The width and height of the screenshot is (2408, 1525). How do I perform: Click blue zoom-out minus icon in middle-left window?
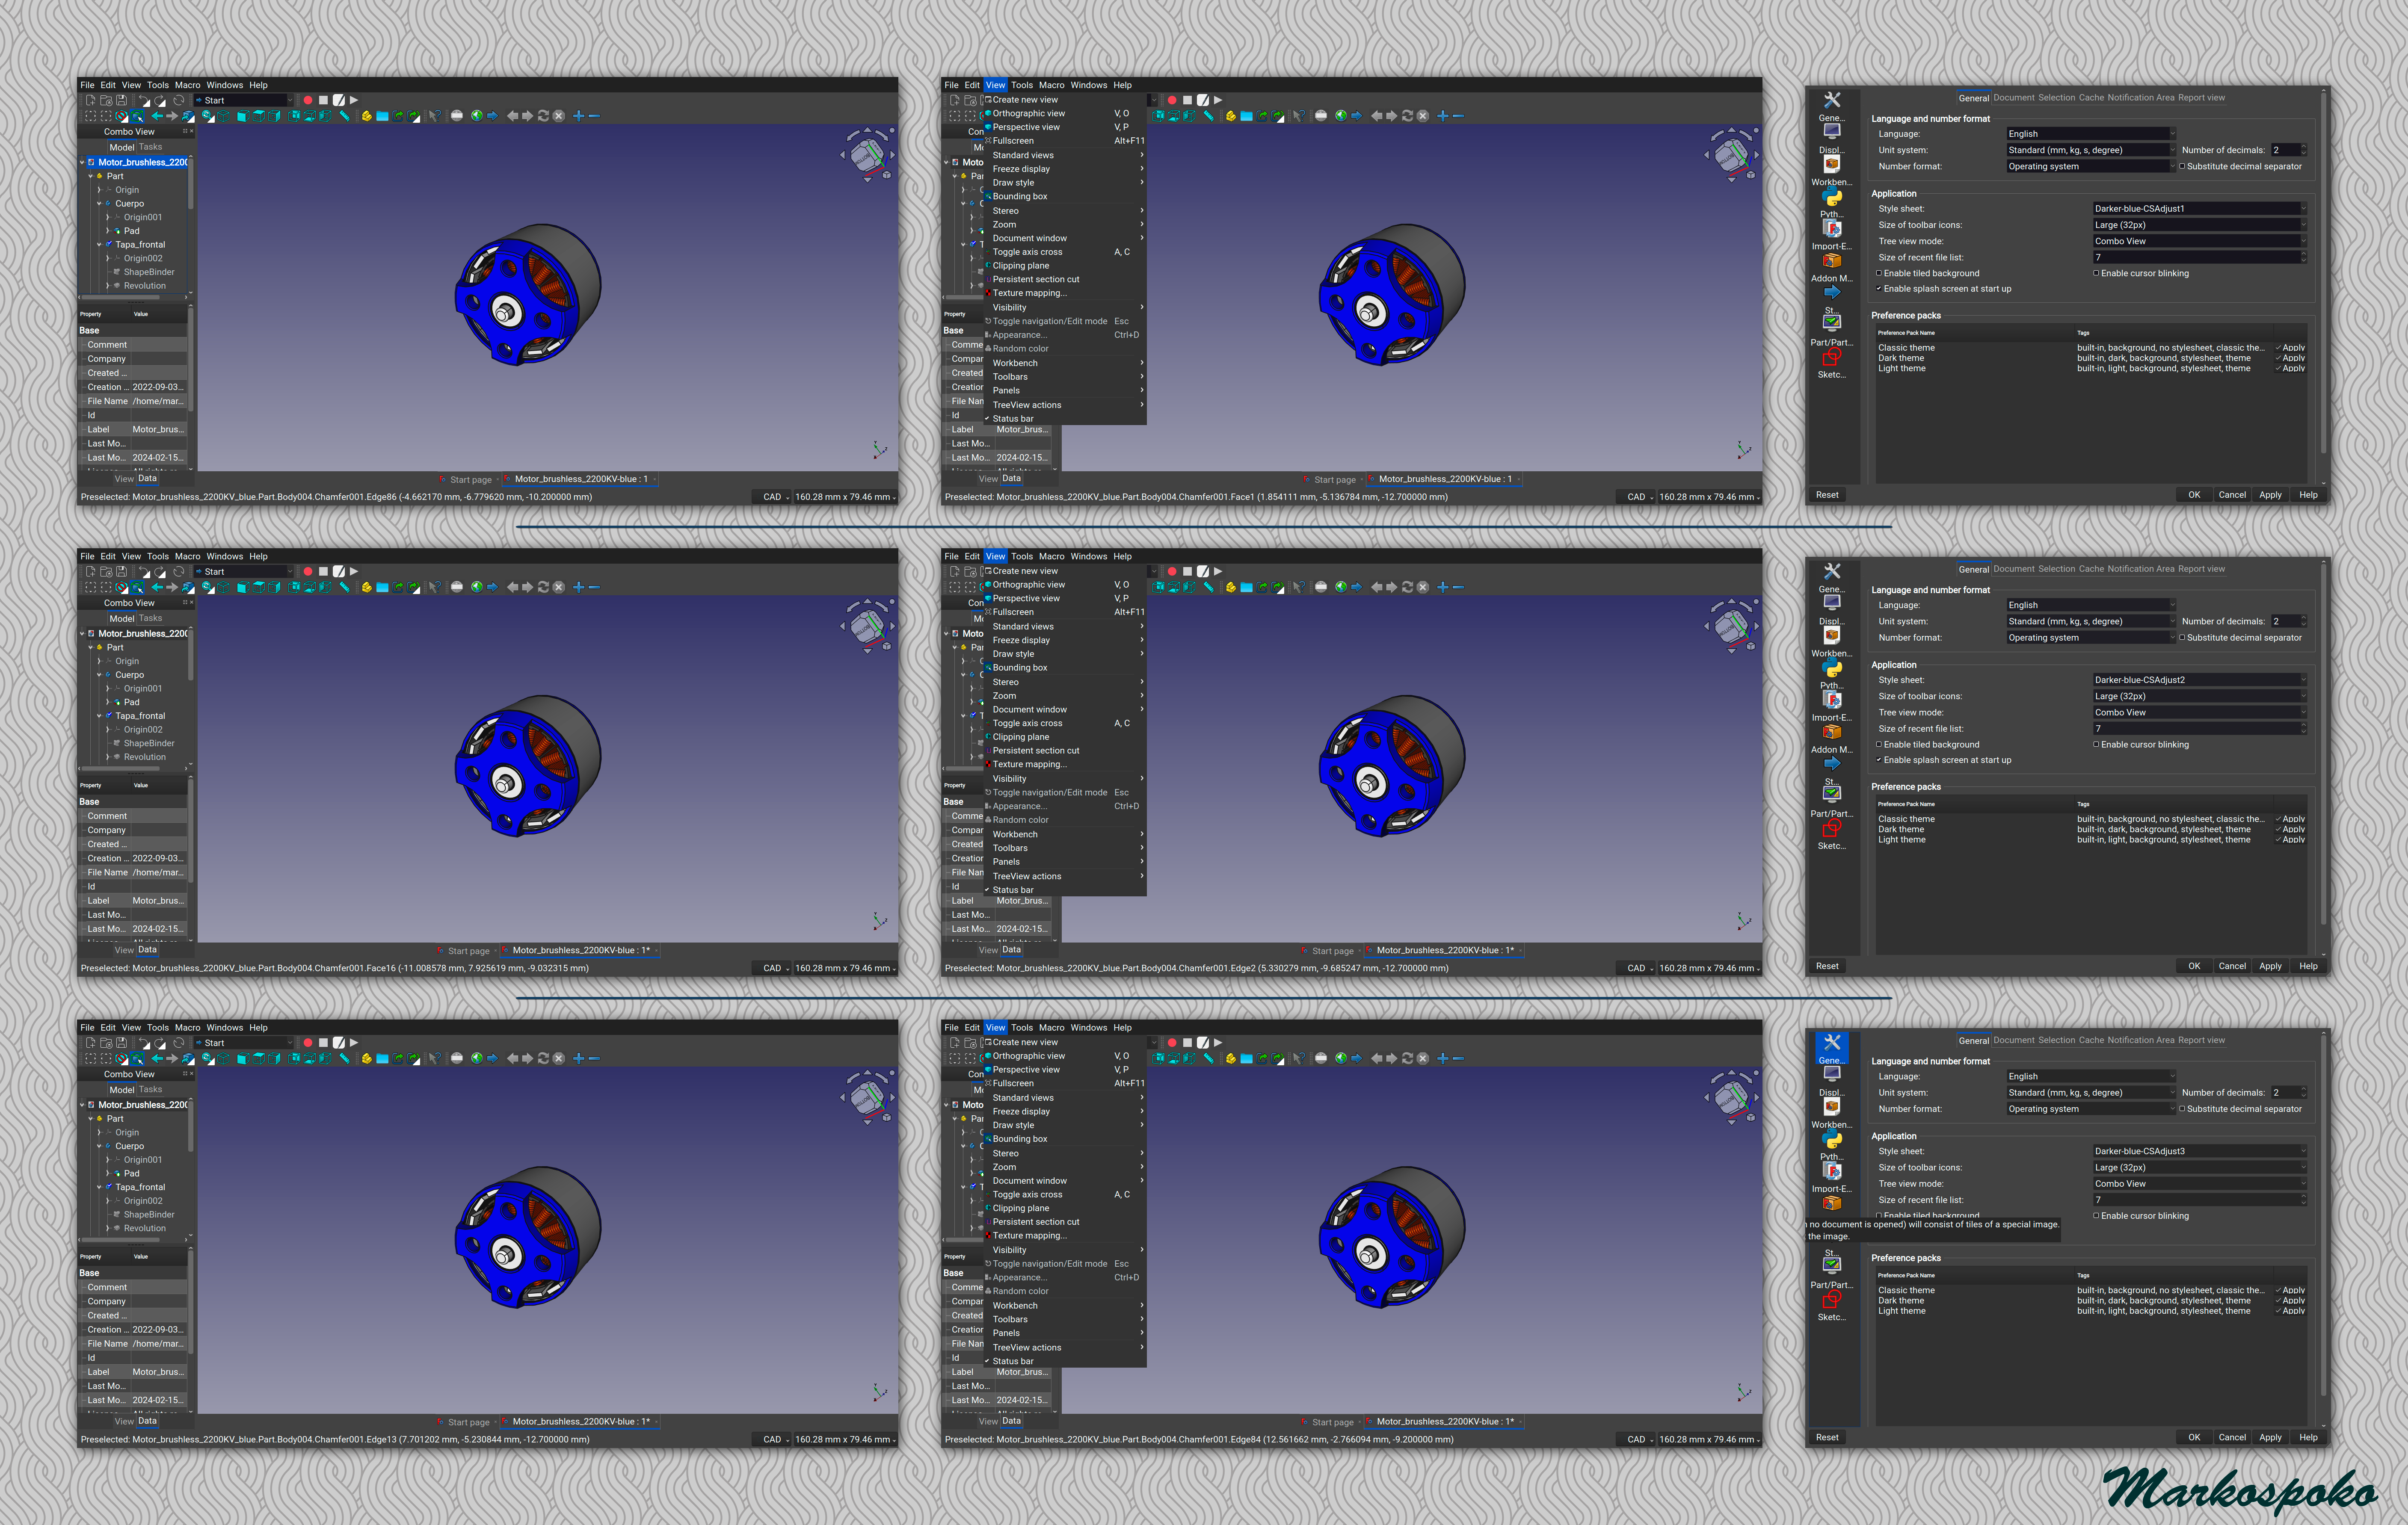[595, 587]
